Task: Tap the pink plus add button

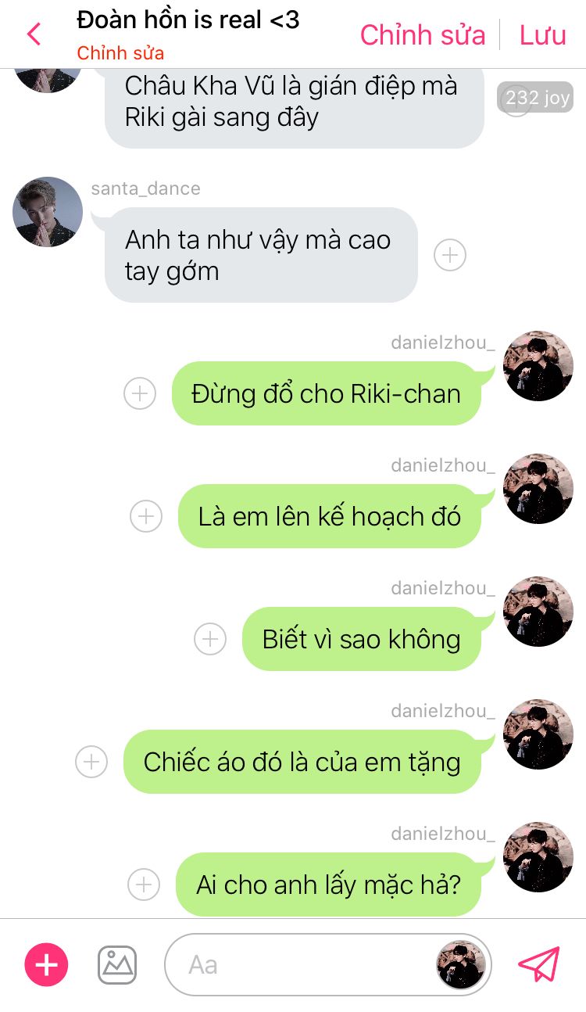Action: pyautogui.click(x=47, y=964)
